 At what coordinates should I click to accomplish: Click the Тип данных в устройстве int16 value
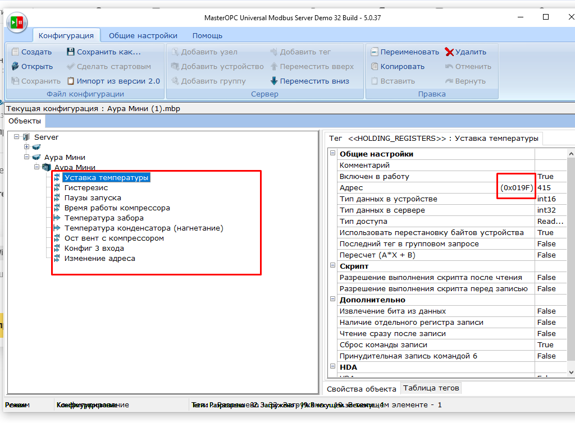click(551, 199)
